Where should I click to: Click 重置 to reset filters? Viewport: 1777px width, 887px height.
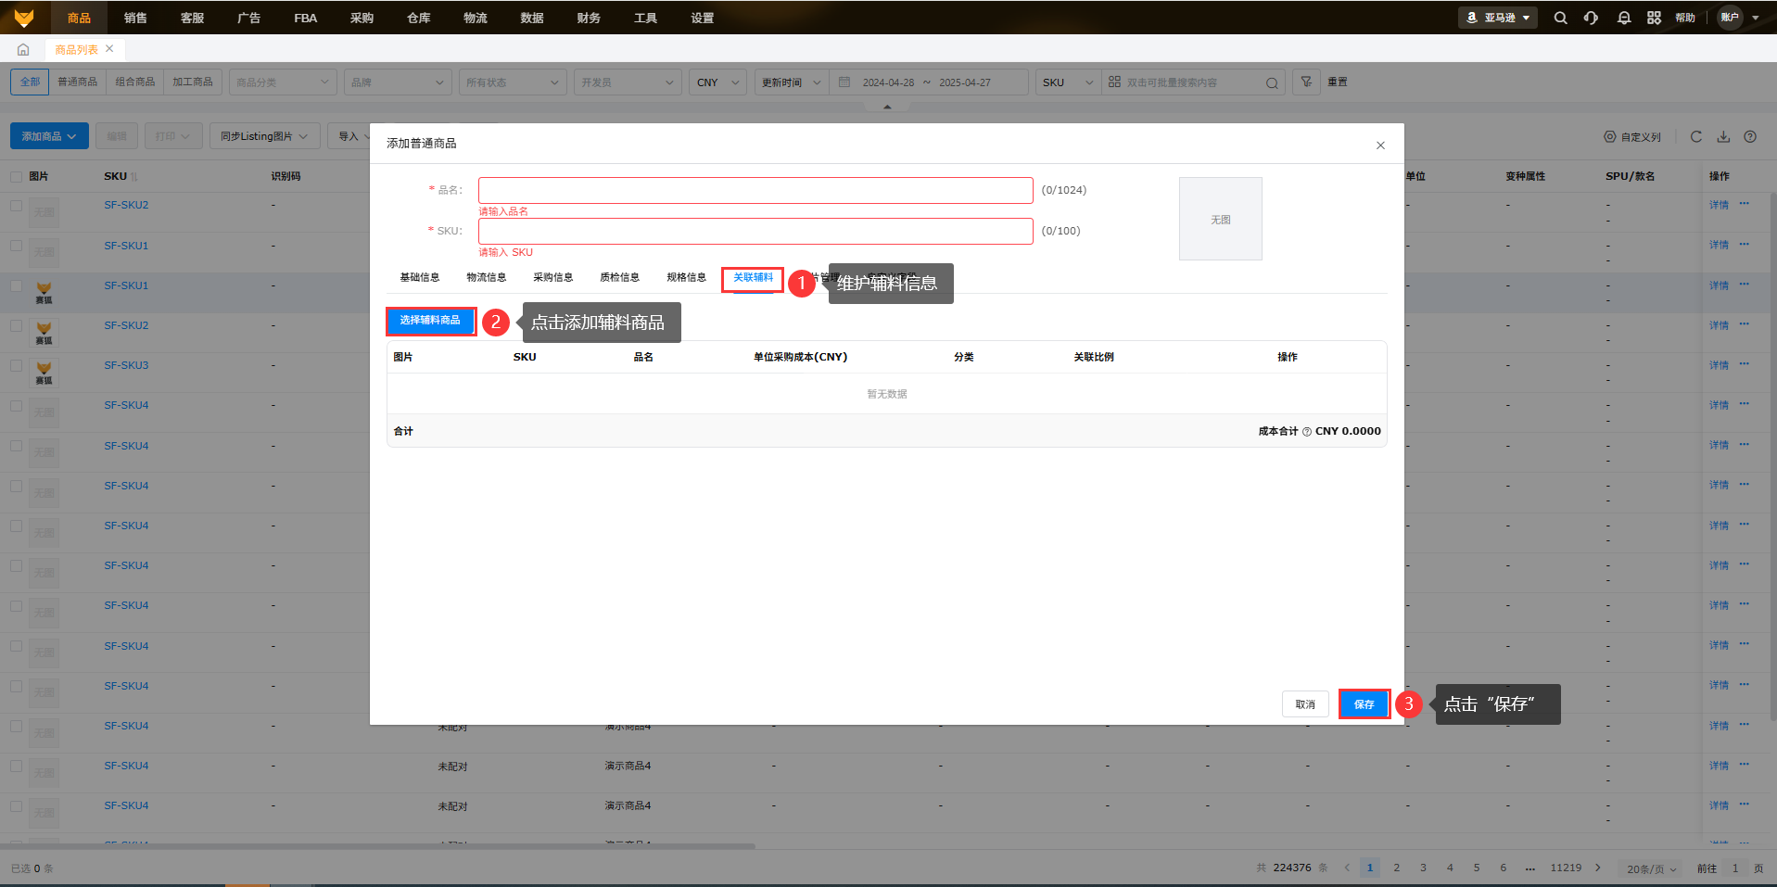[x=1338, y=82]
